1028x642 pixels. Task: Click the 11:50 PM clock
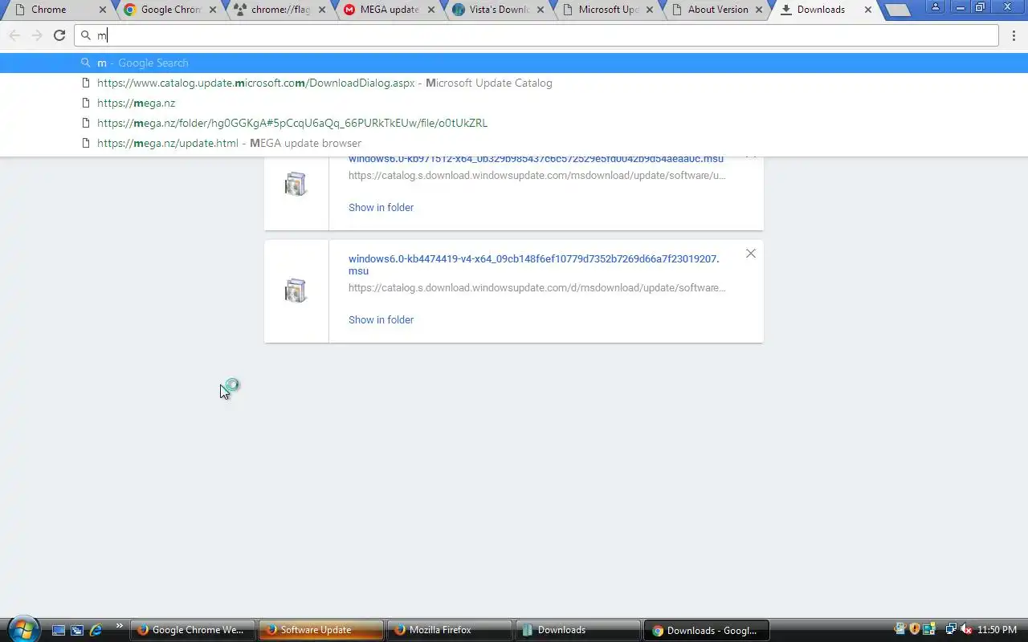997,630
